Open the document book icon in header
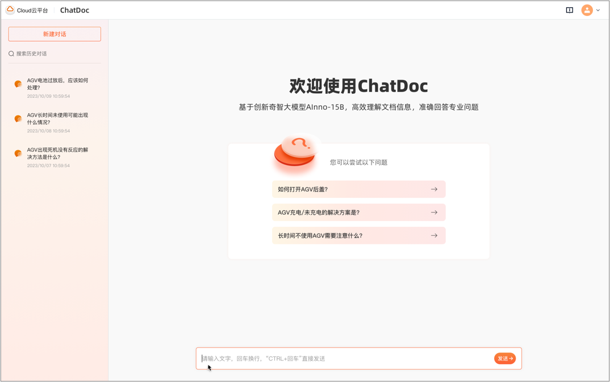This screenshot has width=610, height=382. 569,10
